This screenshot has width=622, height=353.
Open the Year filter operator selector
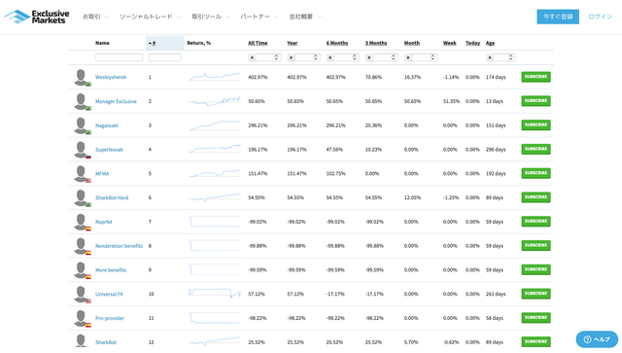click(291, 57)
